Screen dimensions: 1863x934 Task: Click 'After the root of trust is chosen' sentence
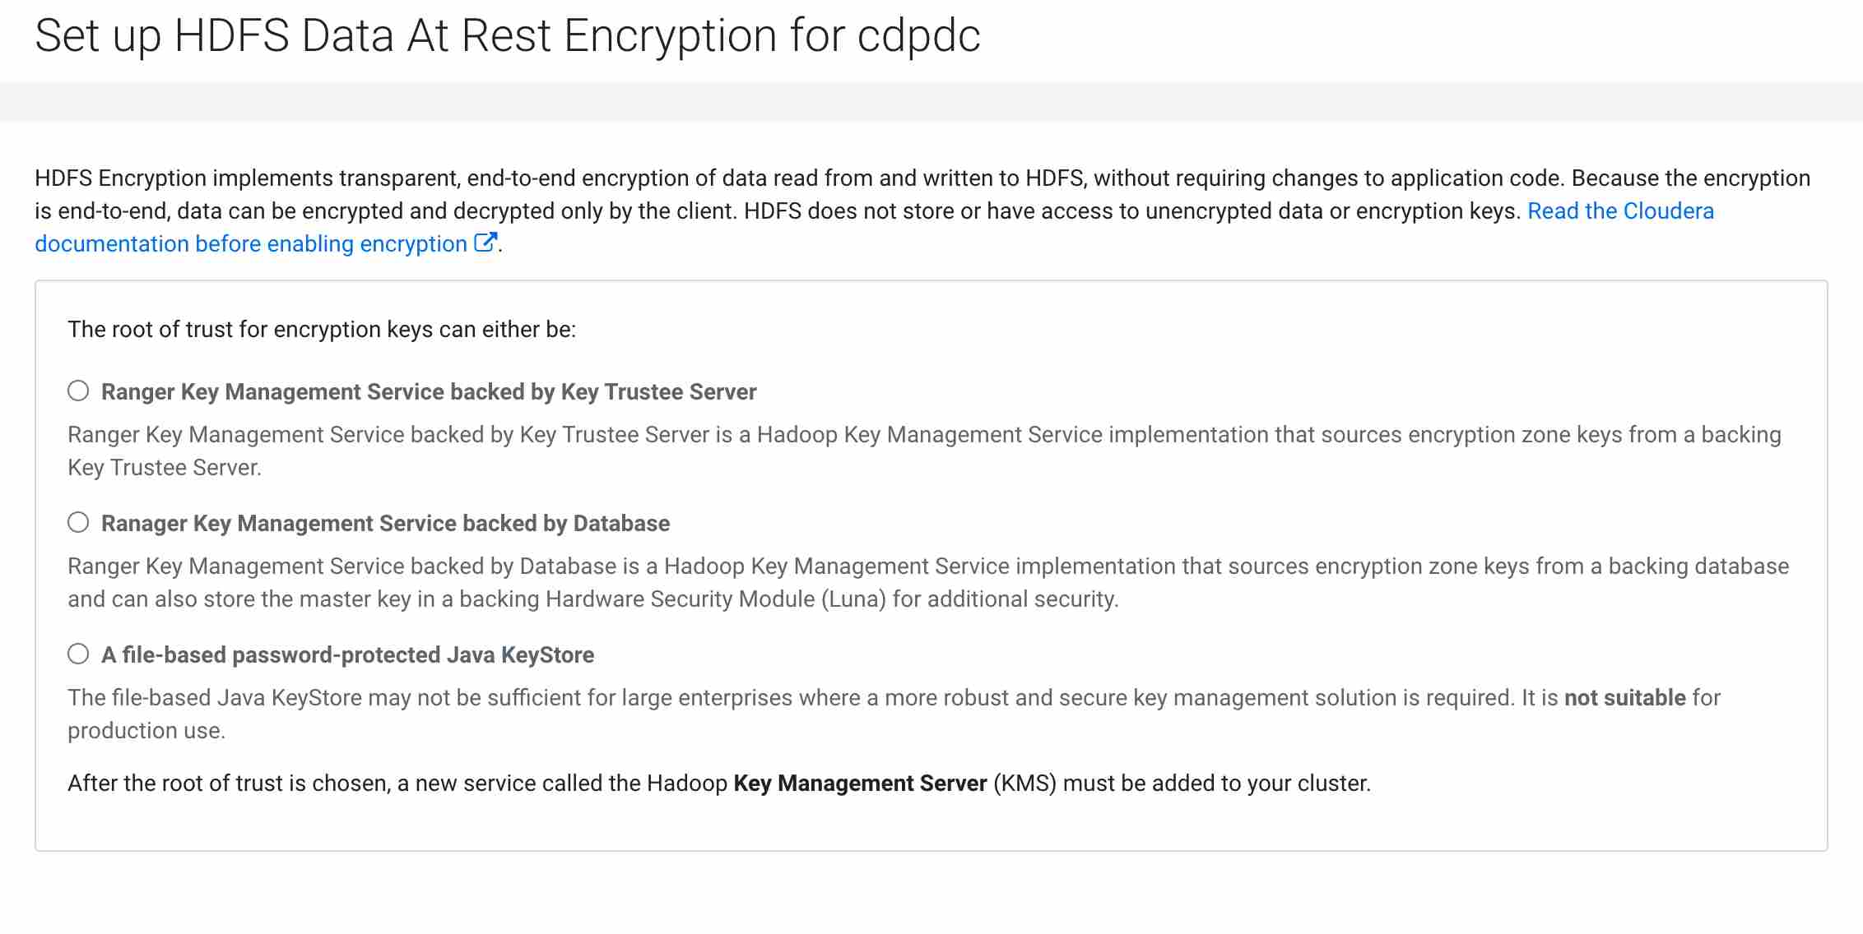coord(395,784)
